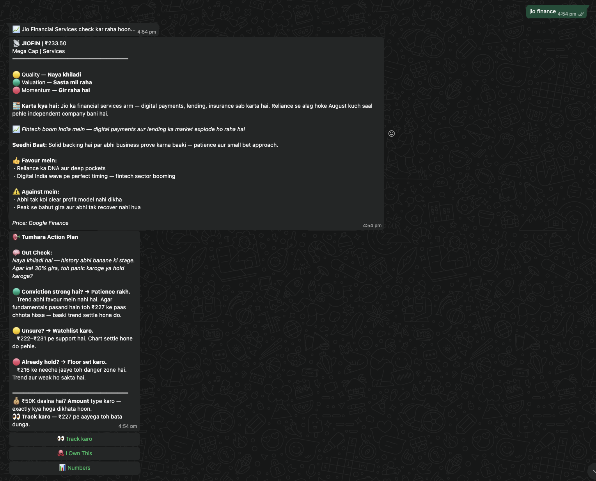596x481 pixels.
Task: Click the chart emoji before Fintech boom line
Action: 16,129
